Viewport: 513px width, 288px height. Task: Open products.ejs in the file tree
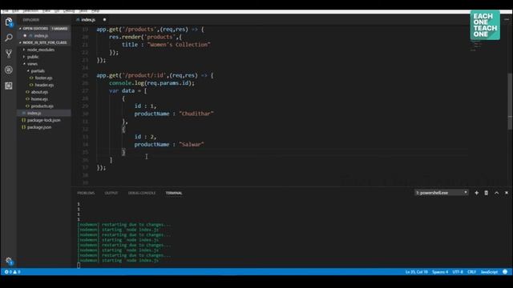click(x=42, y=106)
